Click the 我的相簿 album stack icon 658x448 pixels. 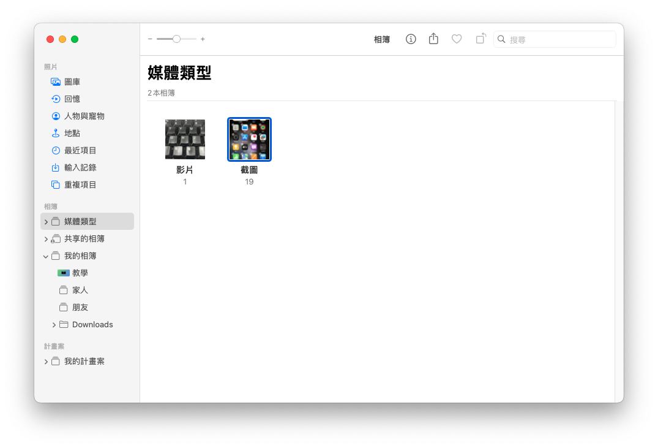(x=55, y=256)
